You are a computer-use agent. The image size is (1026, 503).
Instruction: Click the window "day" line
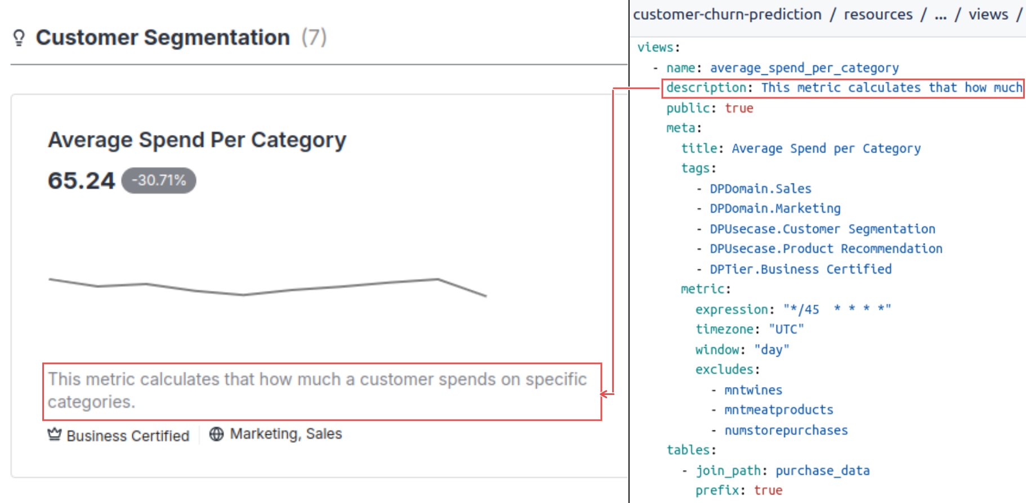pyautogui.click(x=742, y=350)
